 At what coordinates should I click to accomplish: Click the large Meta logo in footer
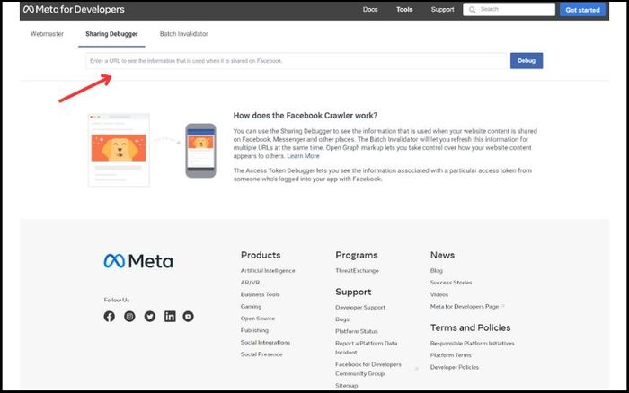pyautogui.click(x=138, y=261)
